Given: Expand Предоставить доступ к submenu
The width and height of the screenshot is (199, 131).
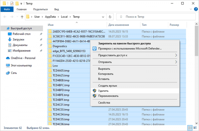Looking at the screenshot, I should (x=135, y=55).
